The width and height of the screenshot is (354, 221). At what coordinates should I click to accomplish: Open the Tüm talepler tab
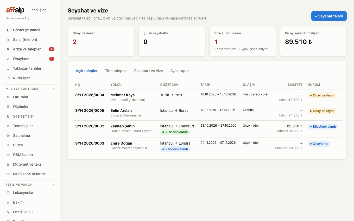point(116,71)
